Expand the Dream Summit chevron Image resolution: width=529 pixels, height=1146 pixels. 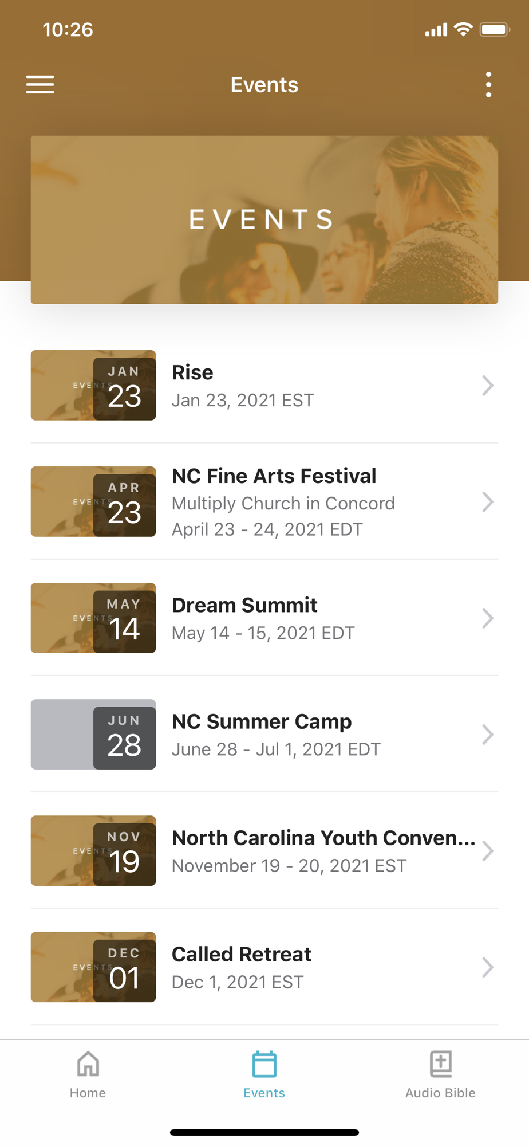[x=487, y=618]
